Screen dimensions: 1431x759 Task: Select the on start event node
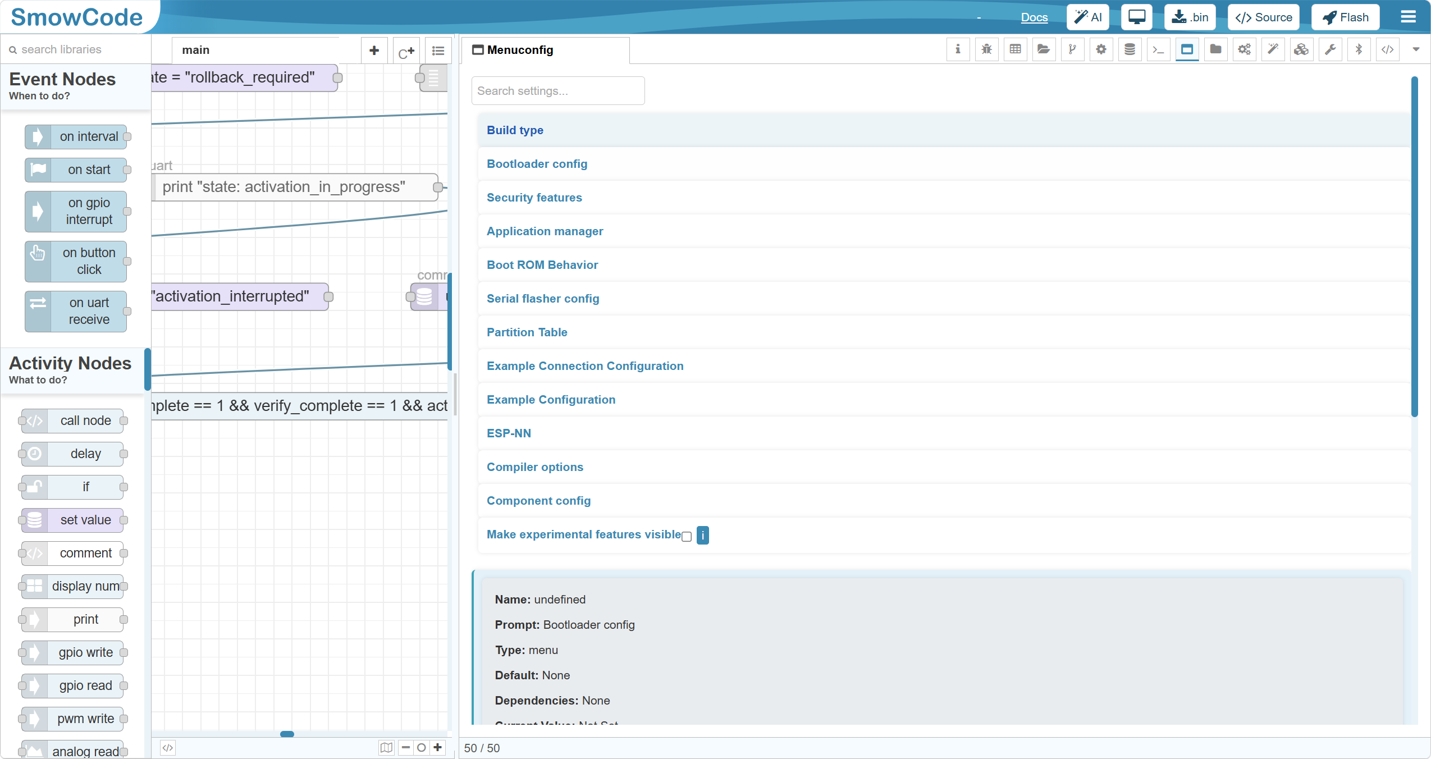pos(76,170)
